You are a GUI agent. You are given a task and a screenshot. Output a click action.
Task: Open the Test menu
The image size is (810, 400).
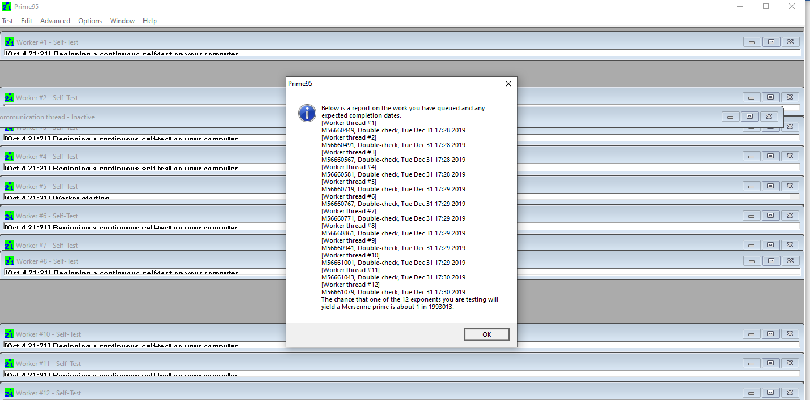(7, 21)
